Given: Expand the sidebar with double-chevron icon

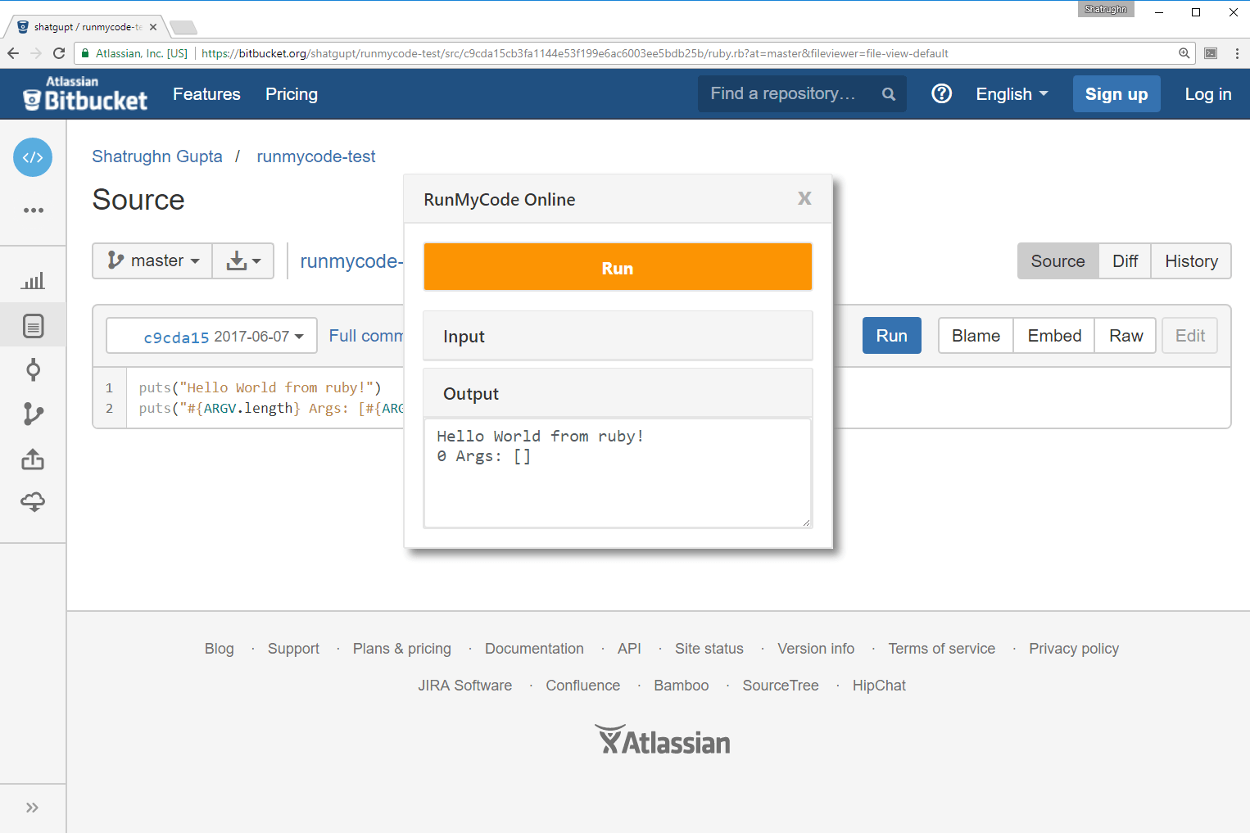Looking at the screenshot, I should coord(32,808).
